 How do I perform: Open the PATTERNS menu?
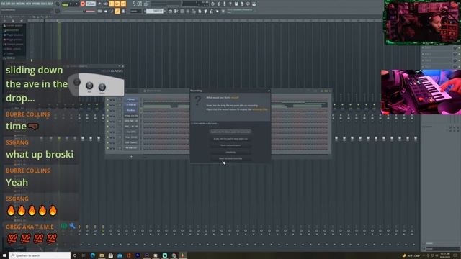coord(21,4)
